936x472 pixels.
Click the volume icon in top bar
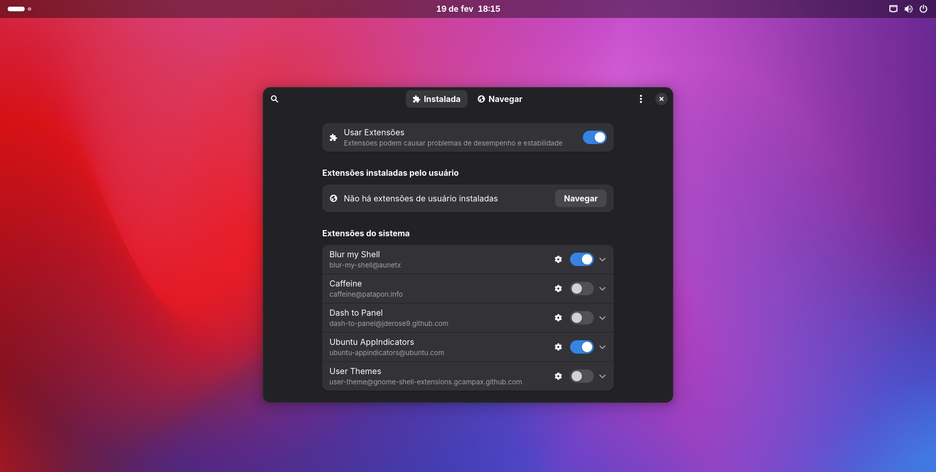coord(908,9)
